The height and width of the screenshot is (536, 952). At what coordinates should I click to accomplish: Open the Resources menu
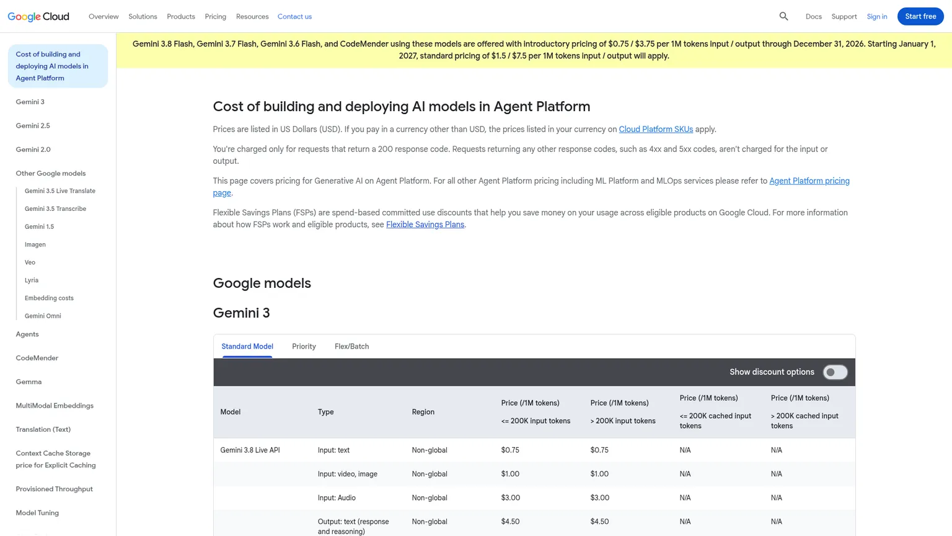pos(252,17)
